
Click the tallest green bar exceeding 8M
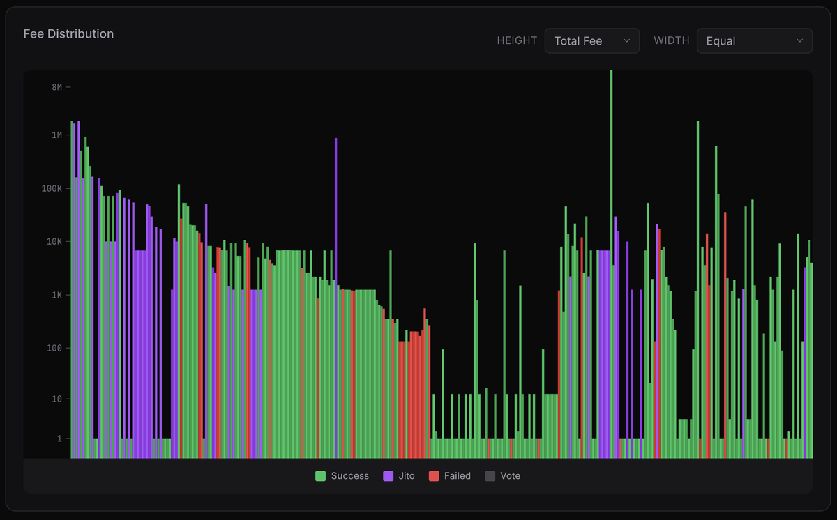611,263
